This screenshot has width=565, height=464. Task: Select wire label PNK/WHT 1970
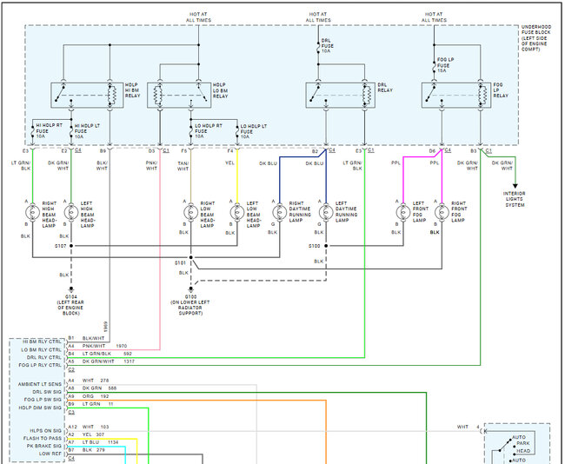[x=104, y=346]
